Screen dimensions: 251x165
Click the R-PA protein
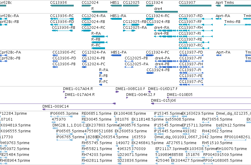tap(104, 70)
